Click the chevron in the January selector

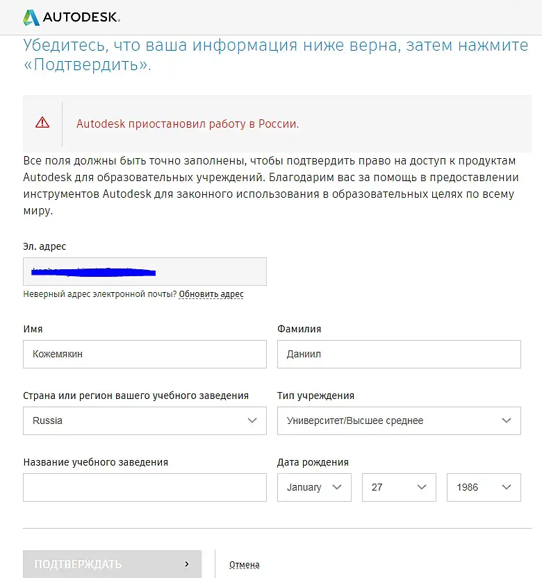tap(338, 487)
